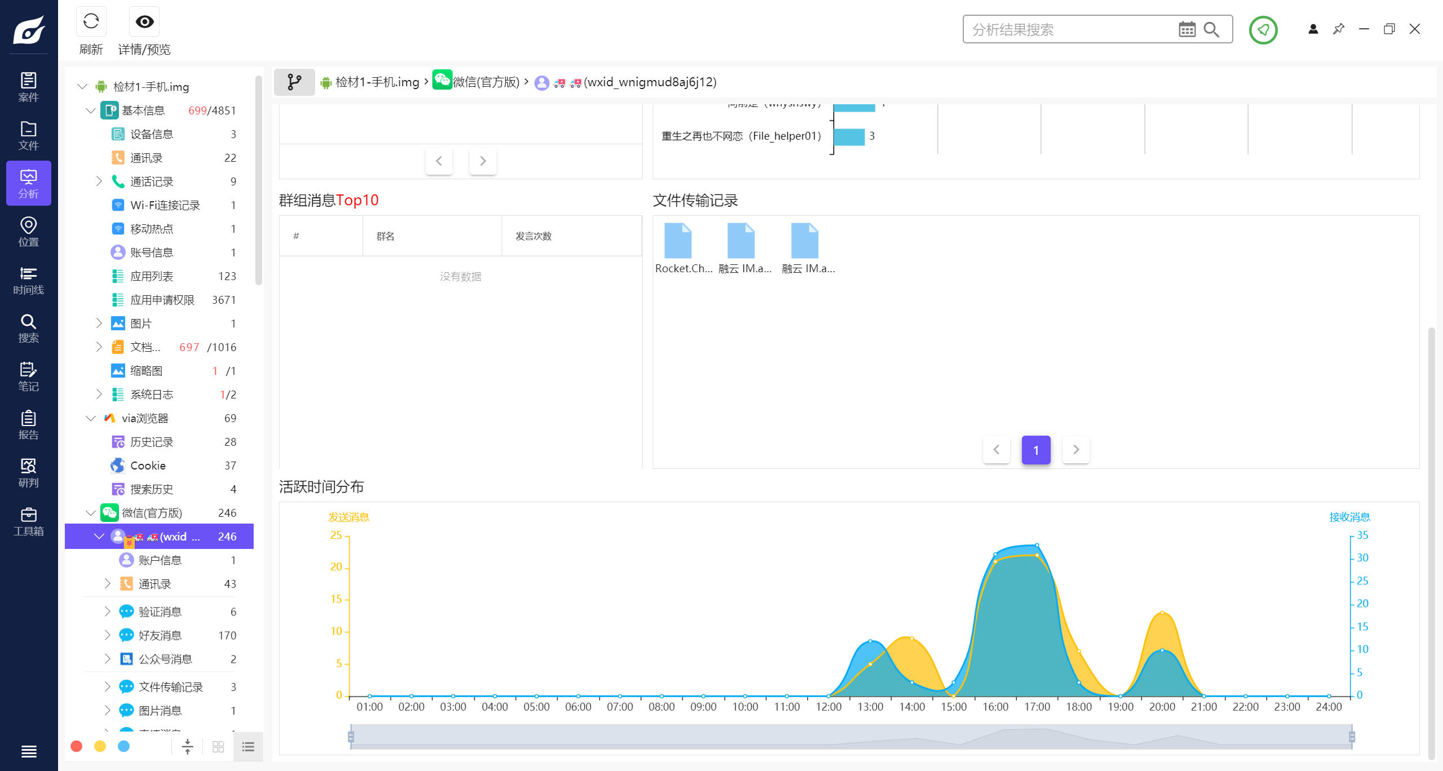Click the refresh (刷新) toolbar icon
1443x771 pixels.
click(x=91, y=22)
